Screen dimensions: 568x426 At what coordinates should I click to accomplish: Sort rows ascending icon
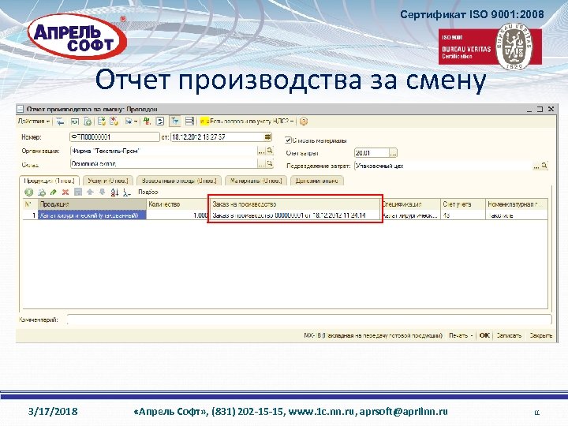tap(115, 192)
